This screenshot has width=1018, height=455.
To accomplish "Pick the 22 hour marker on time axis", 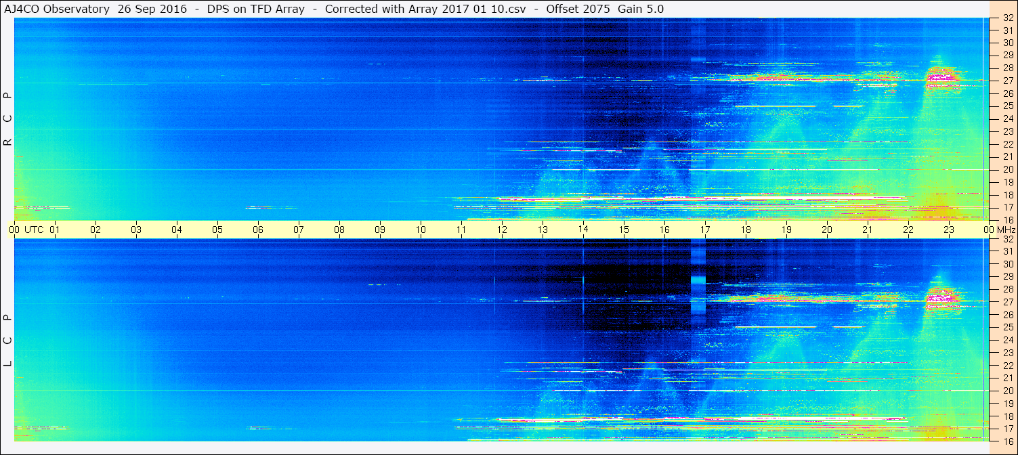I will 908,230.
